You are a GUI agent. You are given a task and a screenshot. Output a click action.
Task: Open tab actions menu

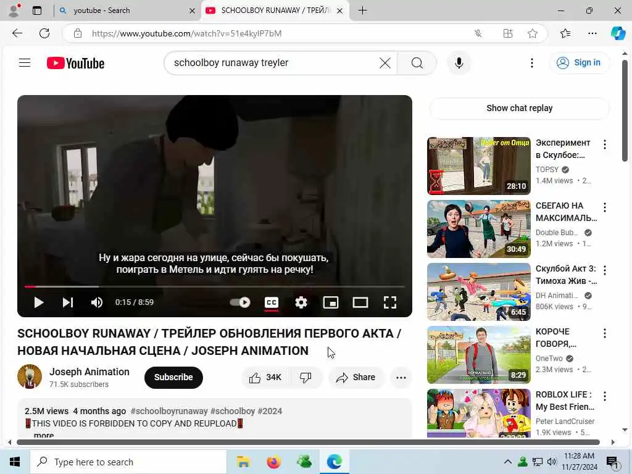[37, 10]
